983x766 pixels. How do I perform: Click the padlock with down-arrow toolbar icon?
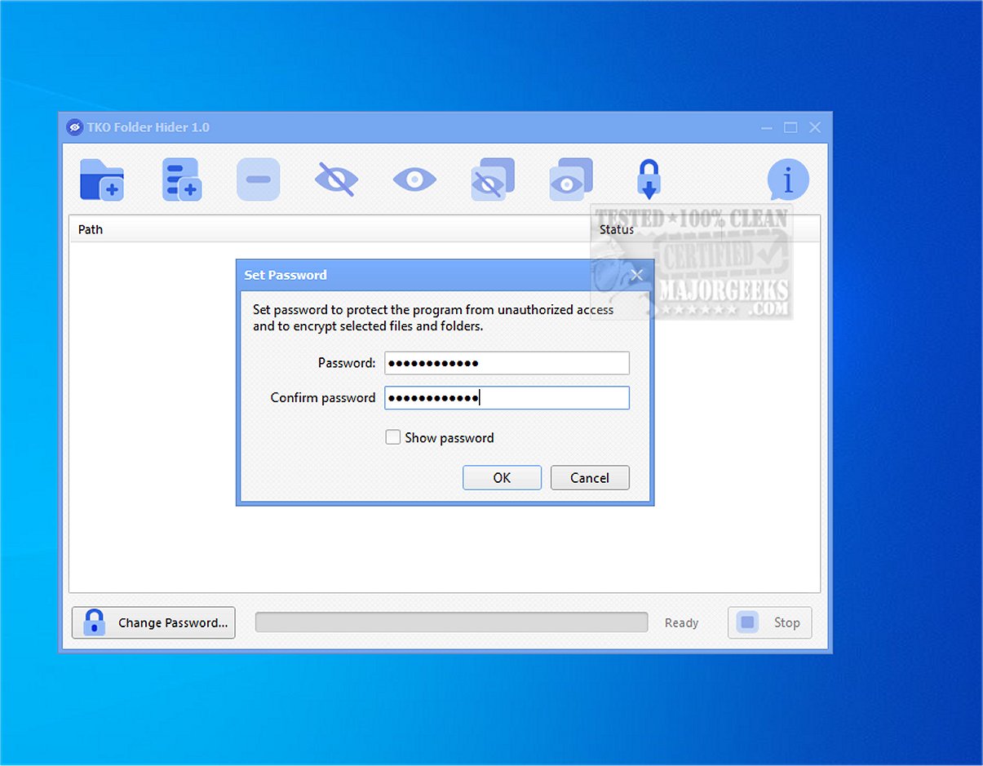coord(649,179)
